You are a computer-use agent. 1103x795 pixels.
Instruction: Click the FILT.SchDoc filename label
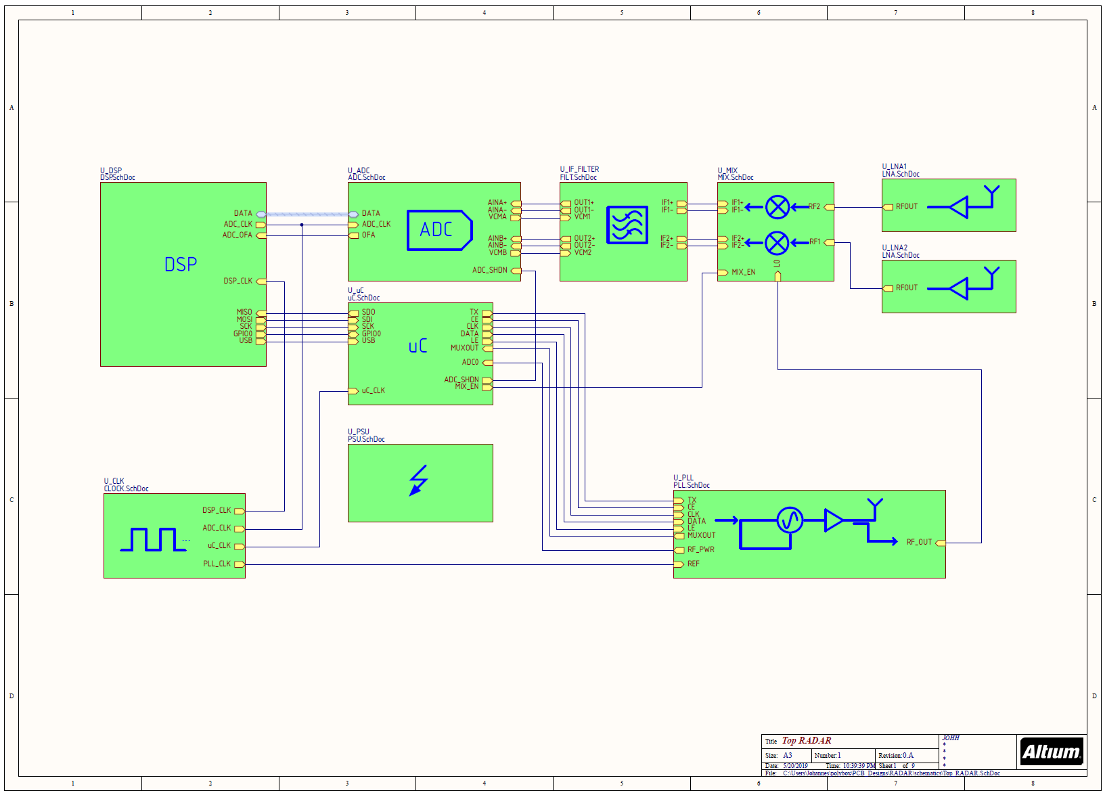[579, 177]
